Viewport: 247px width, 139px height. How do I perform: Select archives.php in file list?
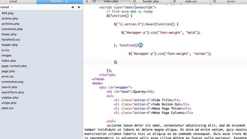pos(10,24)
